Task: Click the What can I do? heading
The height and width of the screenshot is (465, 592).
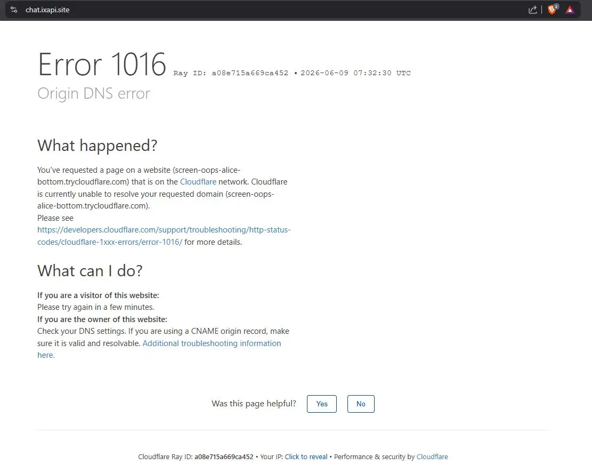Action: coord(90,271)
